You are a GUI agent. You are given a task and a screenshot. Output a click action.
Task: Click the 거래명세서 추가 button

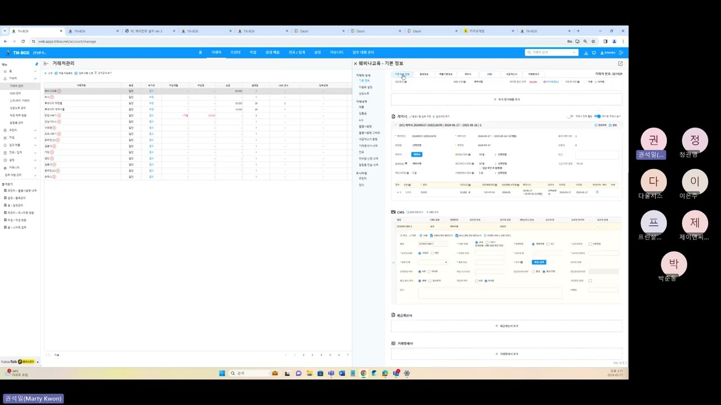coord(507,354)
